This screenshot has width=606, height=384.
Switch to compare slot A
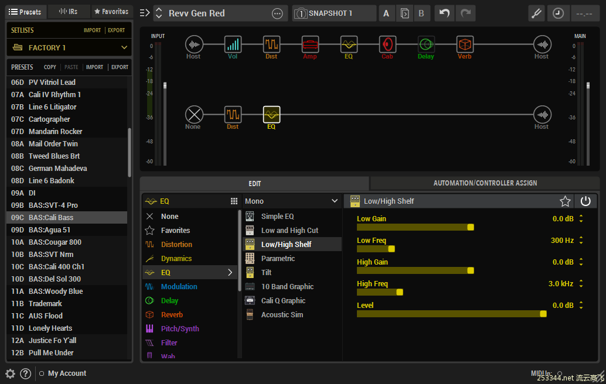click(x=386, y=13)
